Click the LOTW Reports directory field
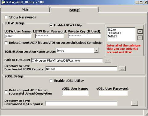 click(x=81, y=69)
